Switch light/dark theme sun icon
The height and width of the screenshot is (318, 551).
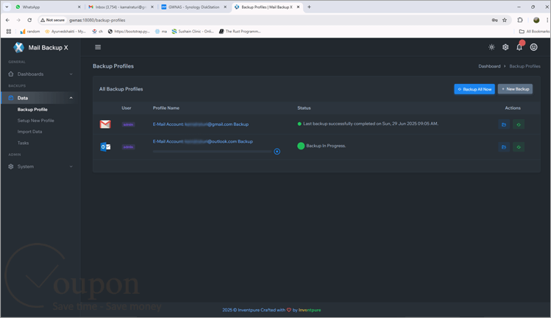[x=491, y=47]
